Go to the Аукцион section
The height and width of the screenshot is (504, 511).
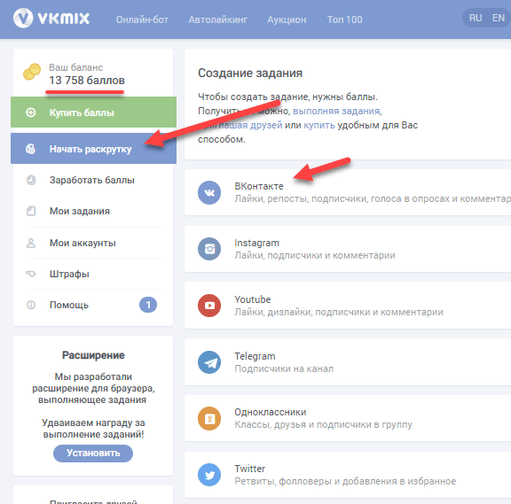(x=287, y=19)
